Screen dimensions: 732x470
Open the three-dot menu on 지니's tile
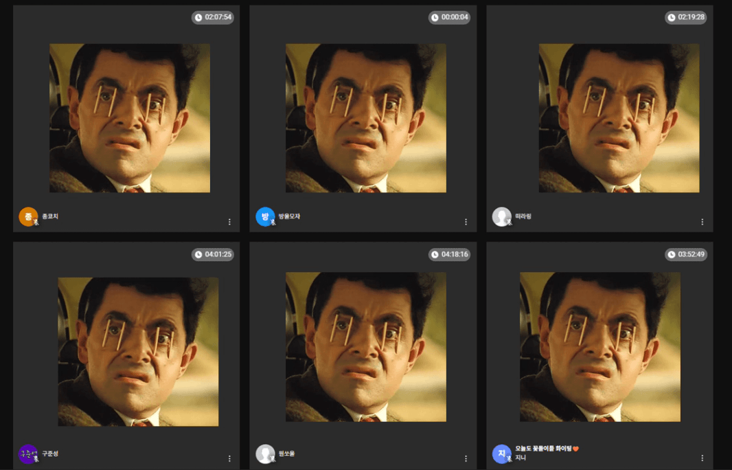pos(702,458)
